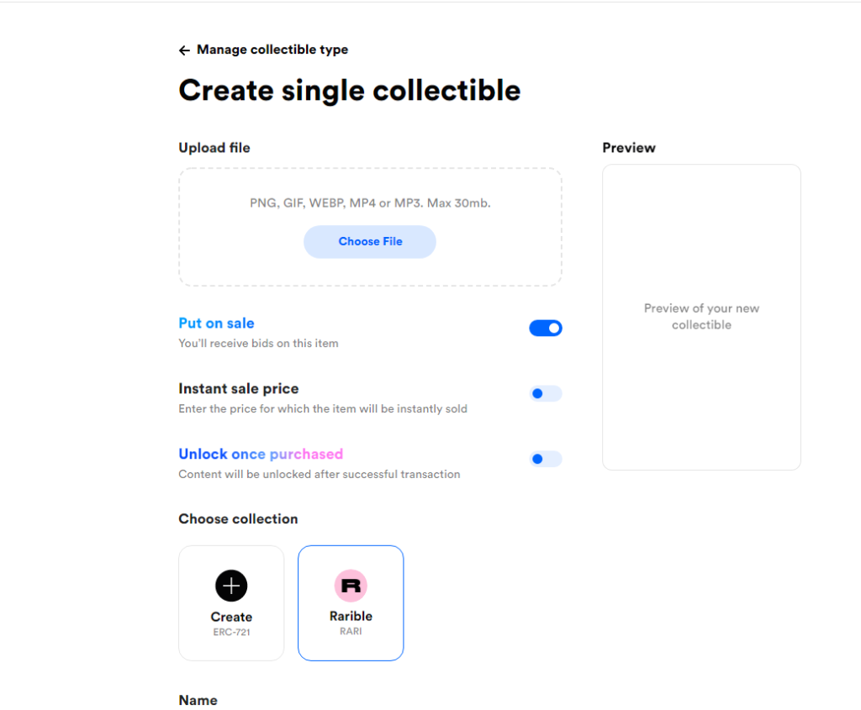
Task: Select the RARI collection ticker text
Action: (x=351, y=632)
